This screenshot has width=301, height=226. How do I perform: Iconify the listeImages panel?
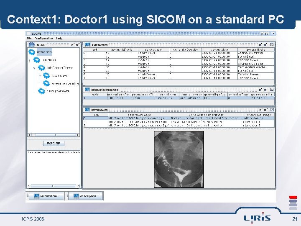[x=261, y=110]
